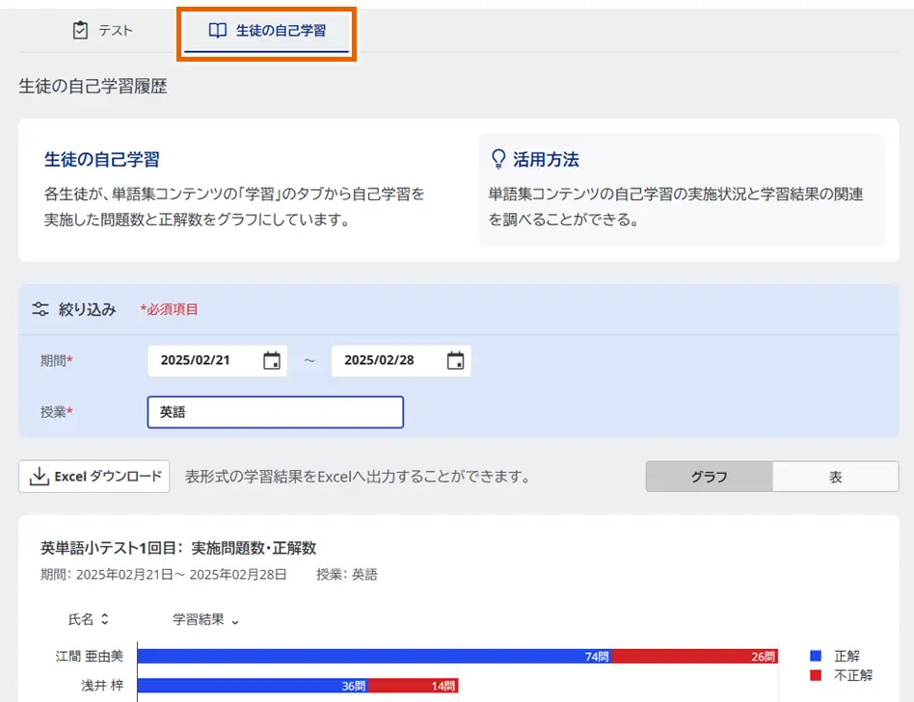The image size is (914, 702).
Task: Select グラフ in the view switcher
Action: [x=711, y=476]
